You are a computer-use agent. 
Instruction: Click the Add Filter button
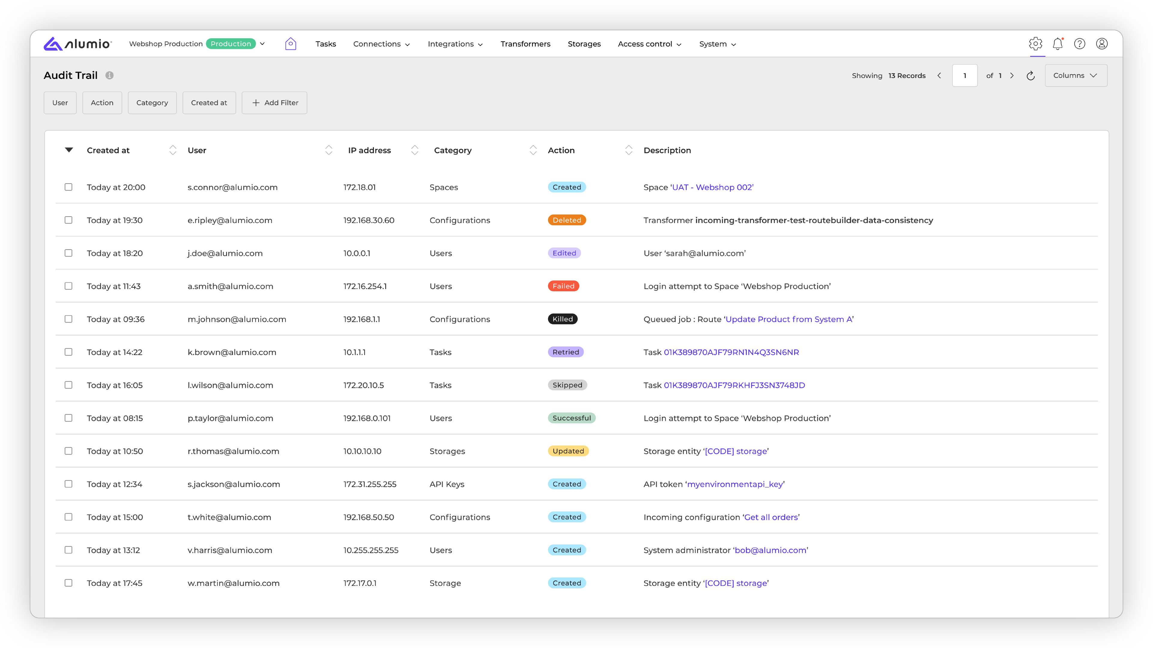click(274, 103)
